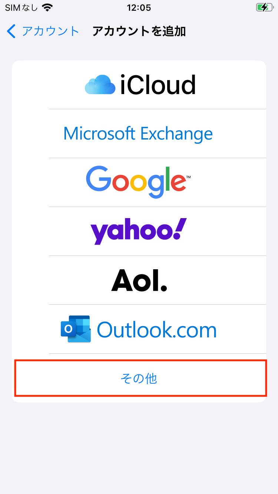
Task: Select the その他 option
Action: [140, 378]
